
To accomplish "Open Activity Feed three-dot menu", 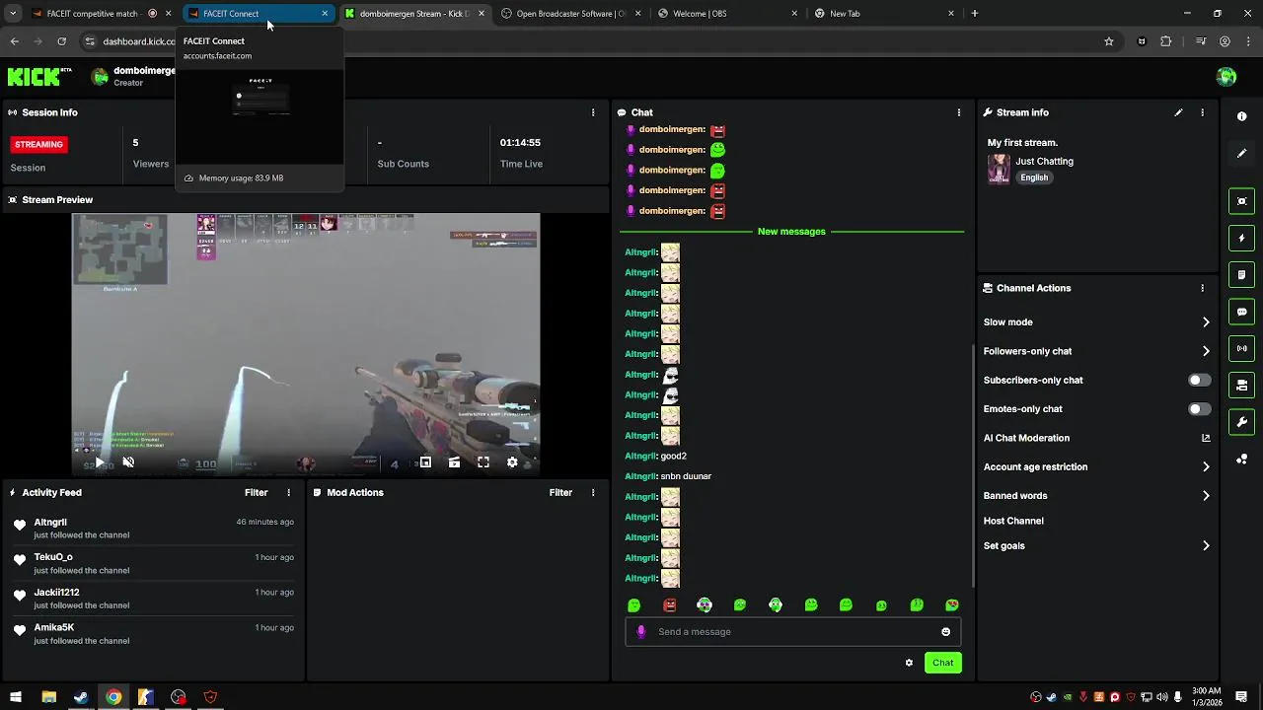I will 289,492.
